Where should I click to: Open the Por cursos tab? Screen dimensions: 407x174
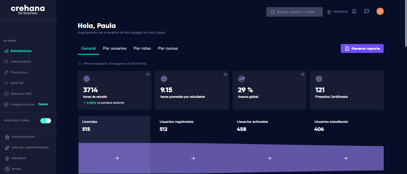(x=168, y=48)
